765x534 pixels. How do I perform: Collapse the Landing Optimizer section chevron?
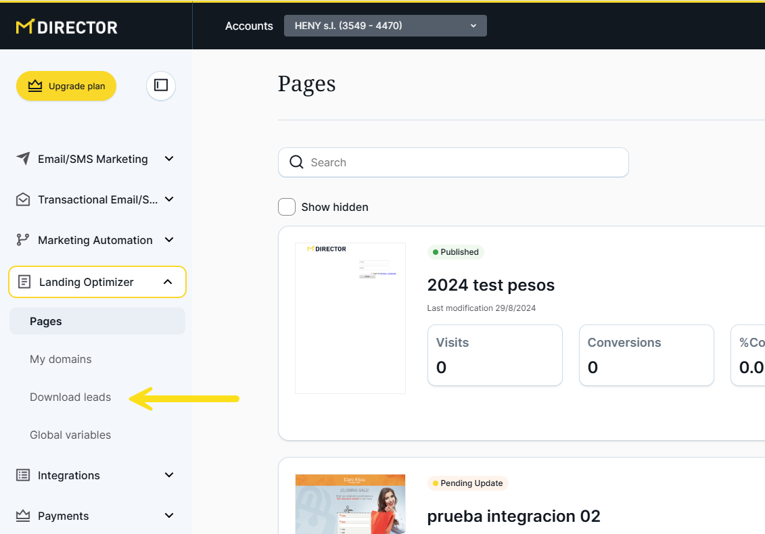tap(168, 282)
